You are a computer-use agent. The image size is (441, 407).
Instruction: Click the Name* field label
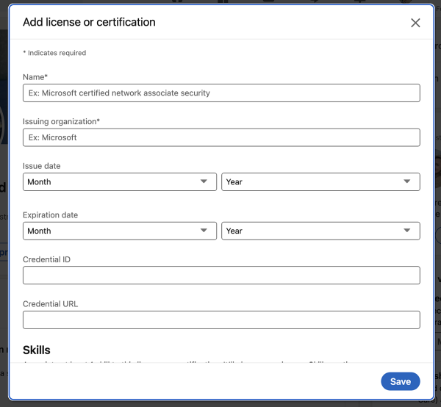[x=35, y=76]
